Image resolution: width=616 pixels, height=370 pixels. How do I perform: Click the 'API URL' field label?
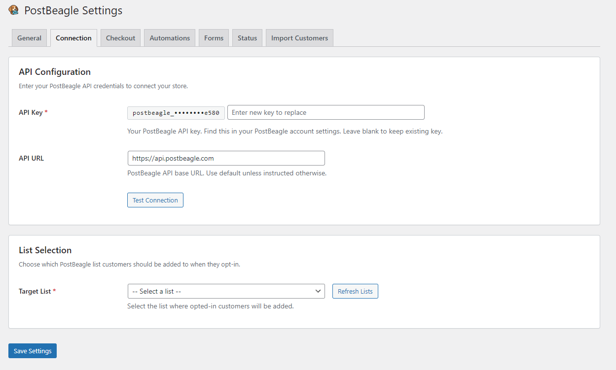[31, 158]
